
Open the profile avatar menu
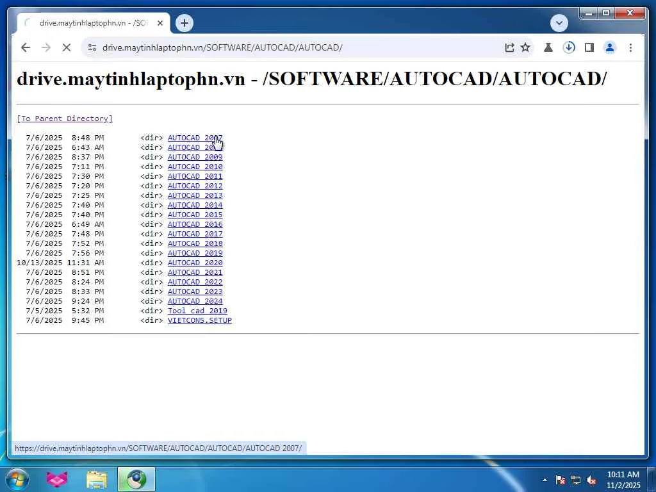610,47
